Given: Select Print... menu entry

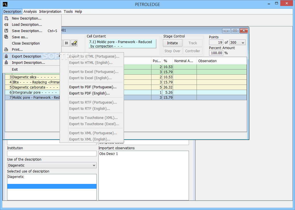Looking at the screenshot, I should click(x=32, y=49).
